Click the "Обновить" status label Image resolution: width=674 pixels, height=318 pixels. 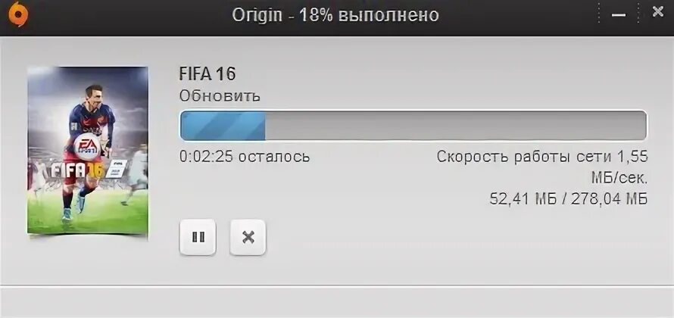pyautogui.click(x=220, y=95)
